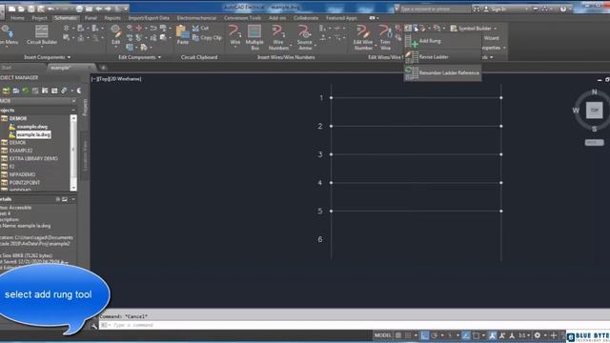Click the MODEL status bar button
Screen dimensions: 610x343
(x=383, y=335)
